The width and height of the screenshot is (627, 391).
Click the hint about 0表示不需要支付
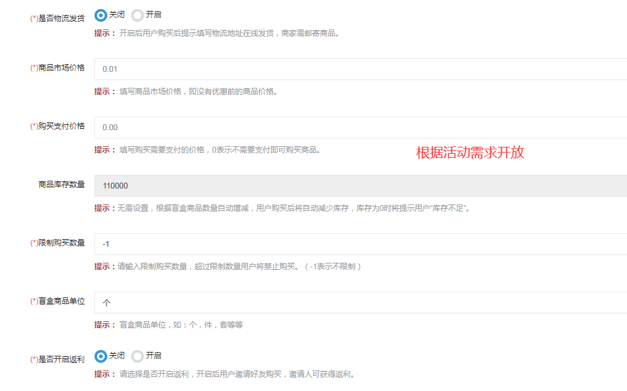(x=208, y=149)
